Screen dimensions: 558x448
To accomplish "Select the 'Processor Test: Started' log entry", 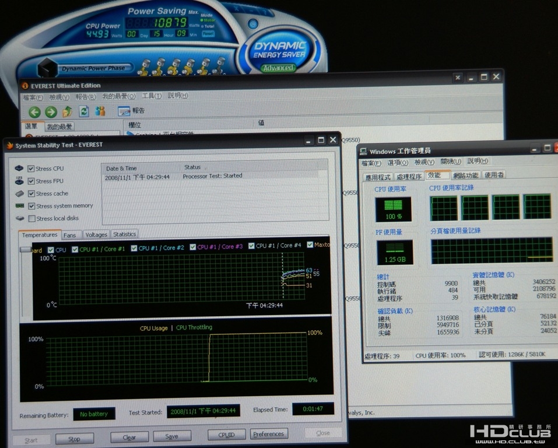I will 215,176.
